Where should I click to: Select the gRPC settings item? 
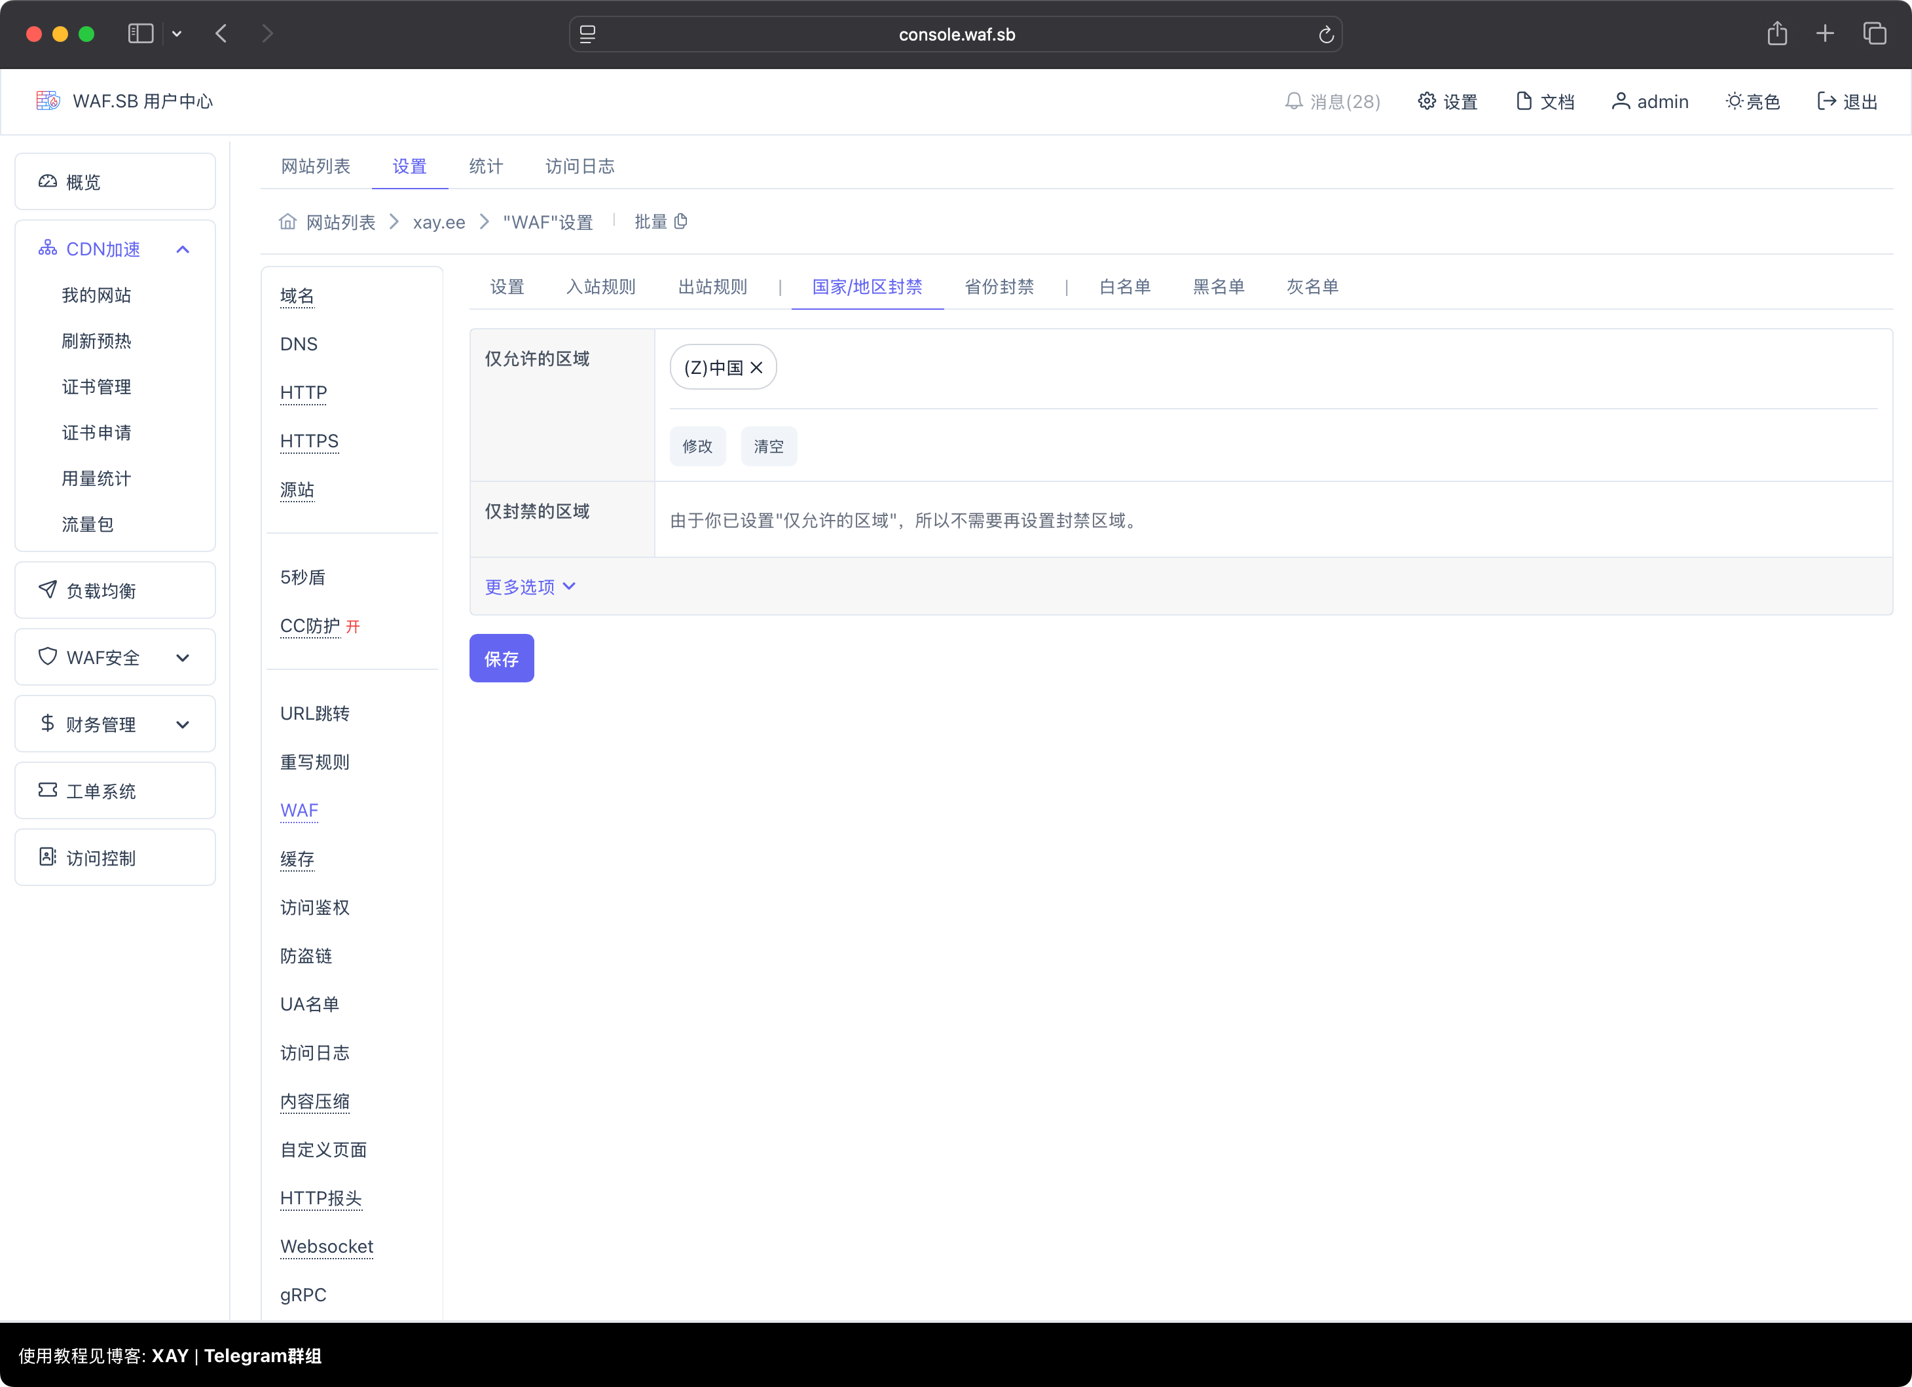(303, 1295)
